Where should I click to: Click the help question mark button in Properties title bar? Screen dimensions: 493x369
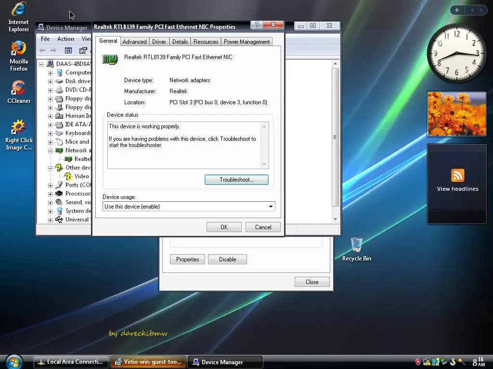coord(257,25)
